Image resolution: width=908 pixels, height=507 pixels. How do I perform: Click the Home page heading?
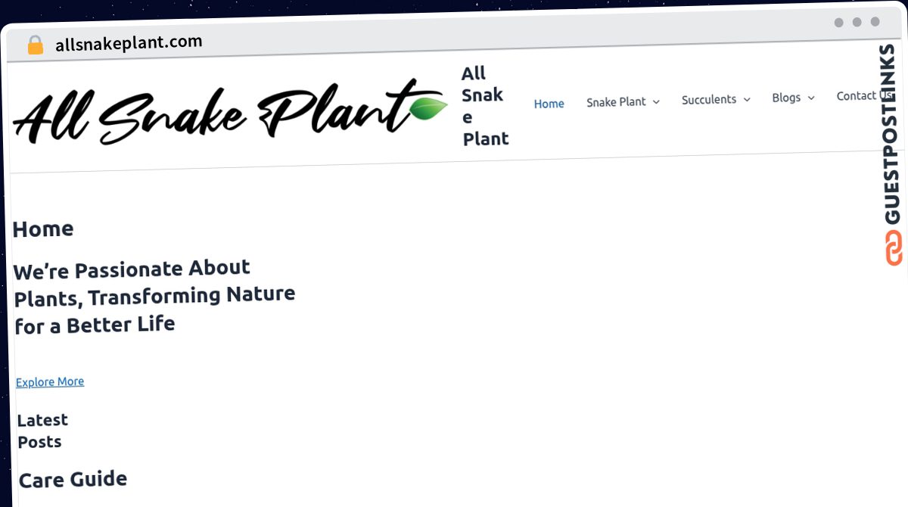point(43,229)
